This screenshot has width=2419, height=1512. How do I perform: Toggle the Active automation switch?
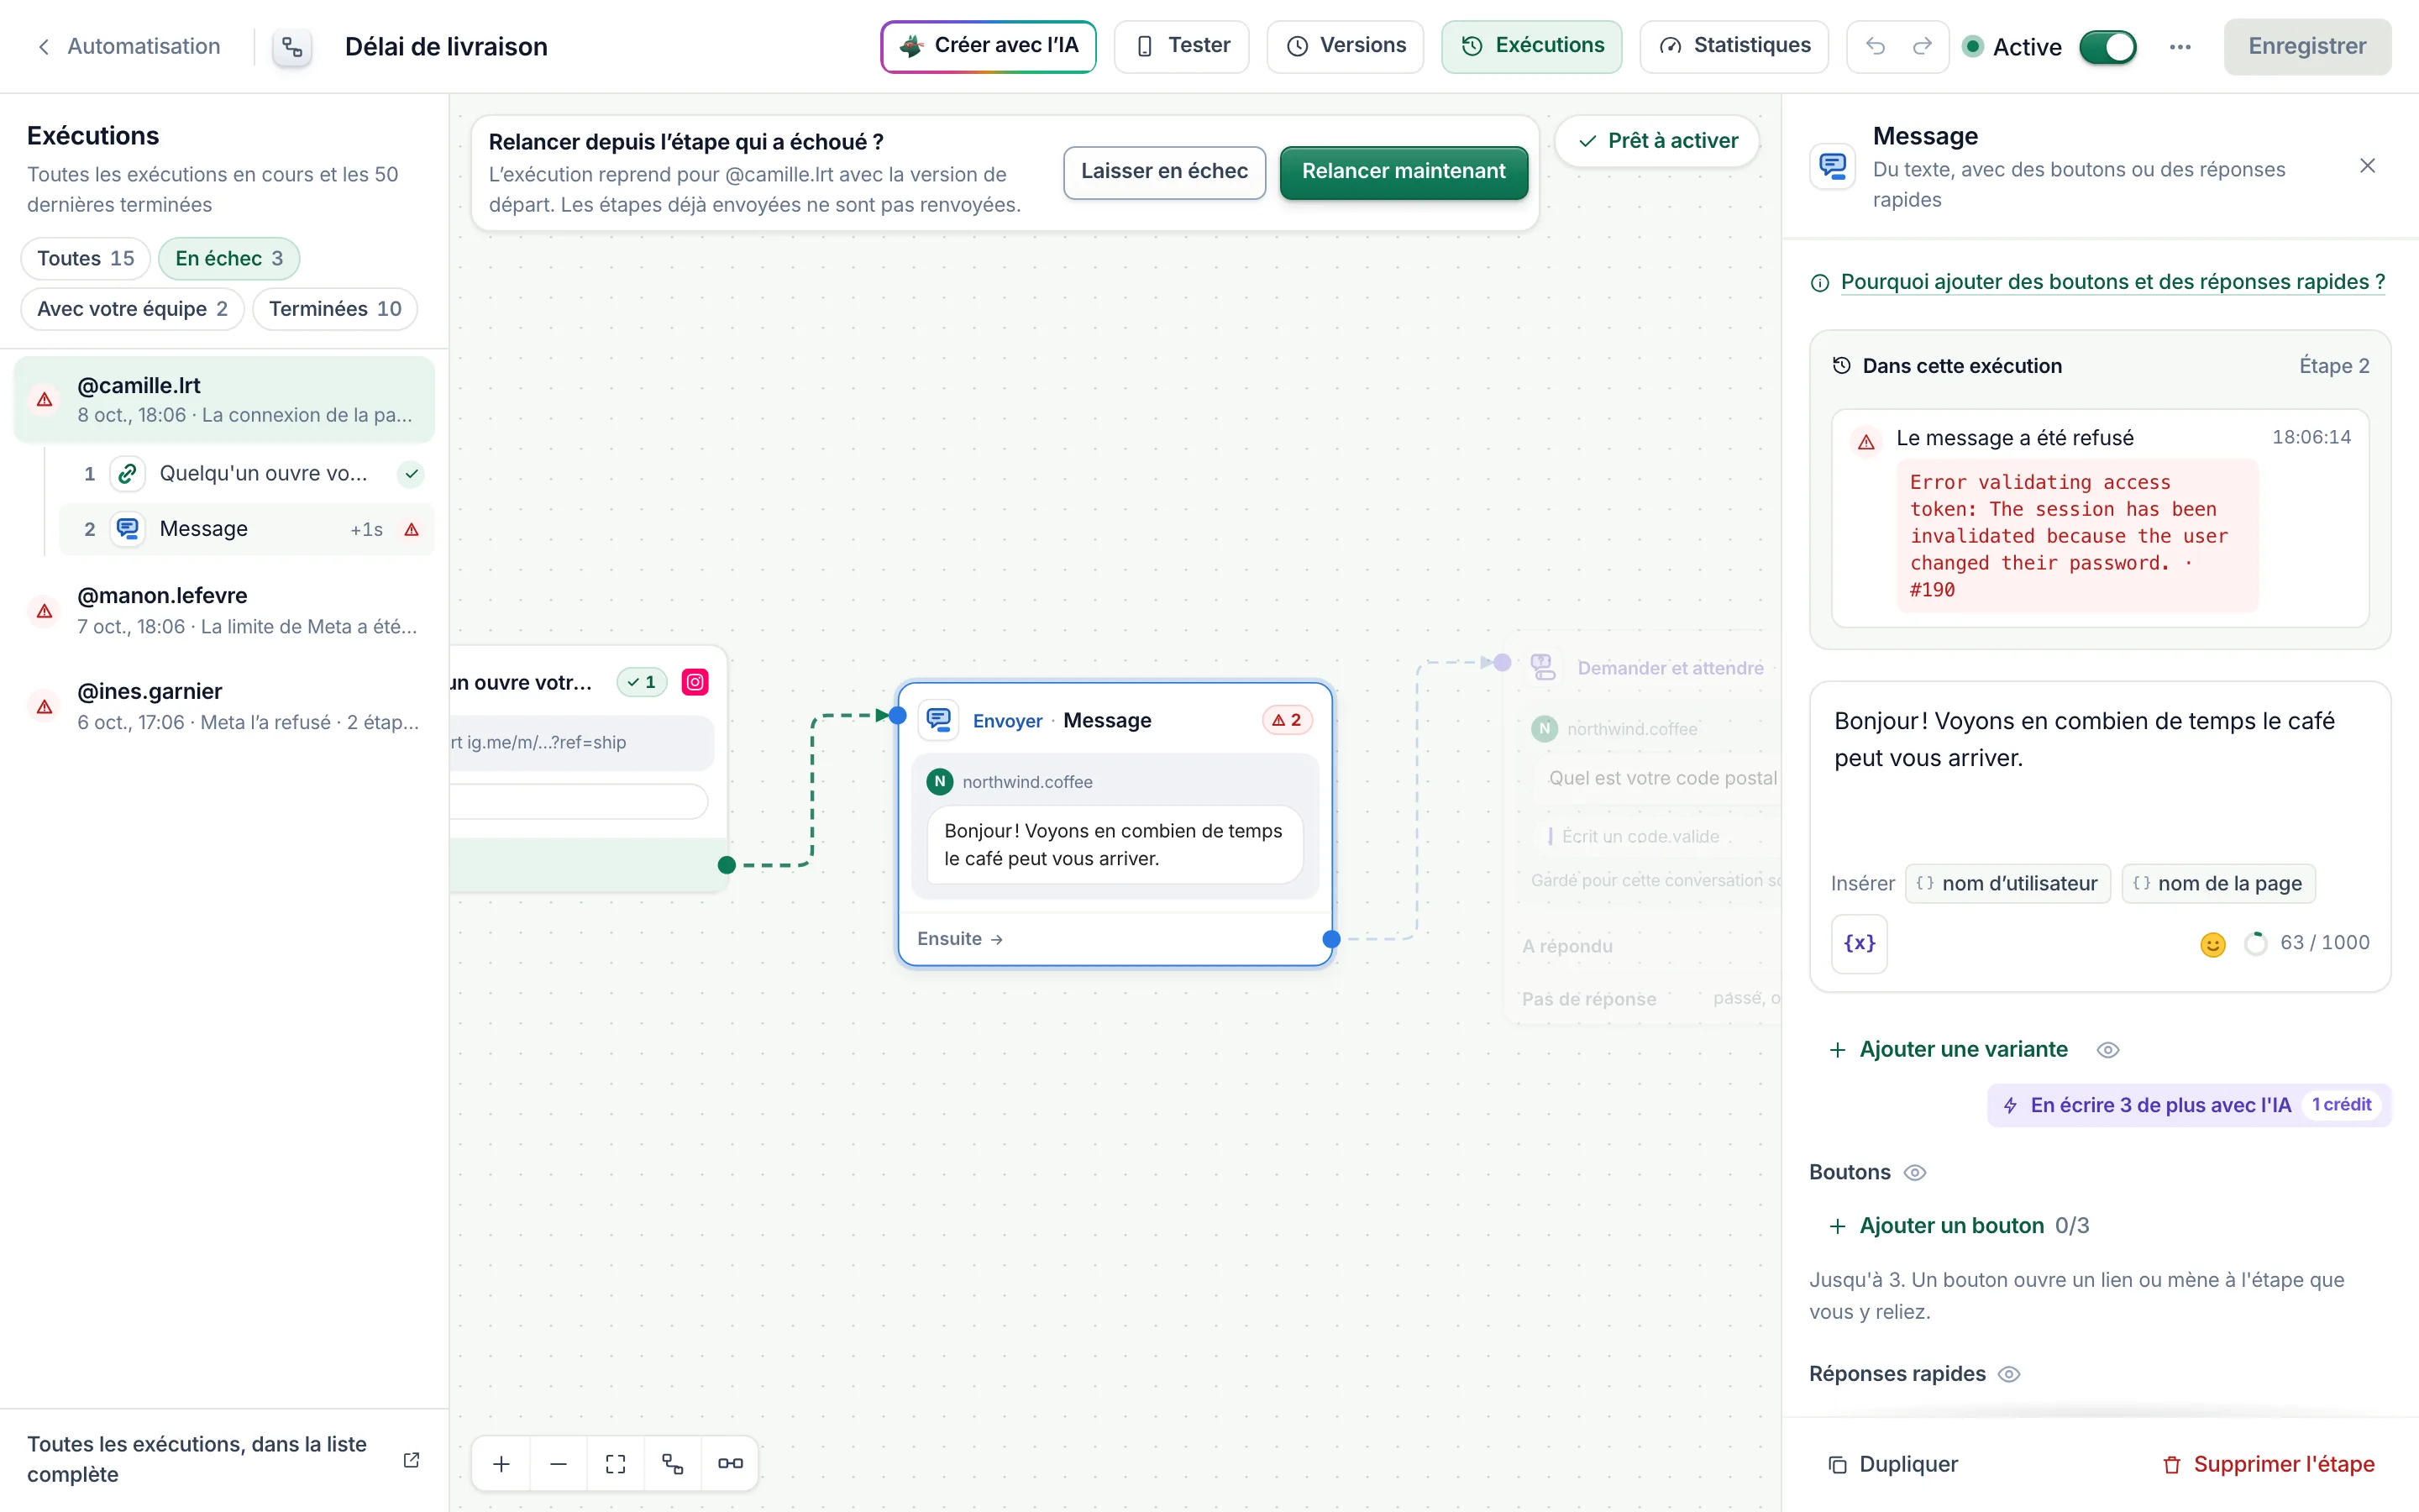pyautogui.click(x=2107, y=47)
